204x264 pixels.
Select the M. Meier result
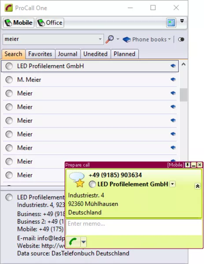tap(90, 80)
